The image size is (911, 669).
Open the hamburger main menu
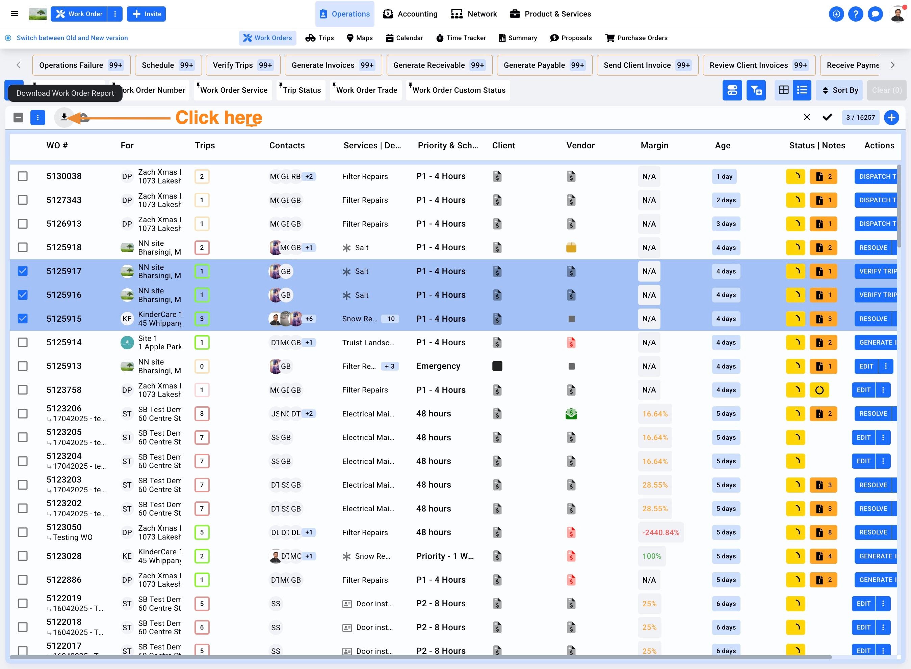point(15,14)
